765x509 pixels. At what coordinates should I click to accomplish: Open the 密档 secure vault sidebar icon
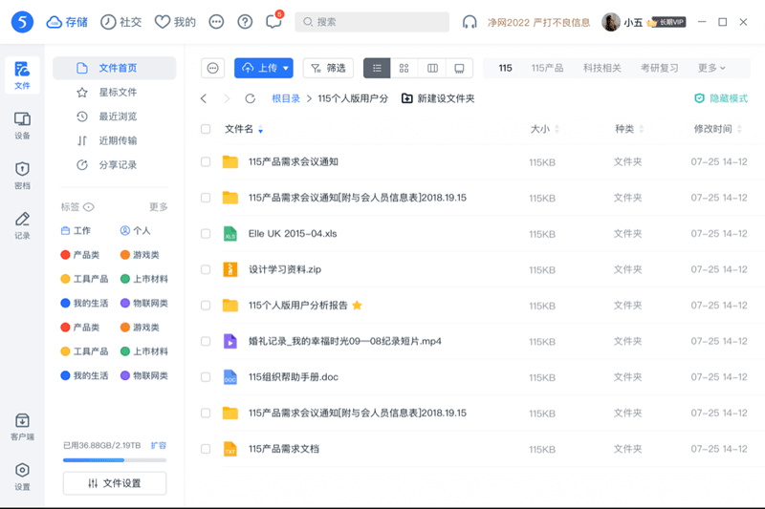pyautogui.click(x=22, y=176)
